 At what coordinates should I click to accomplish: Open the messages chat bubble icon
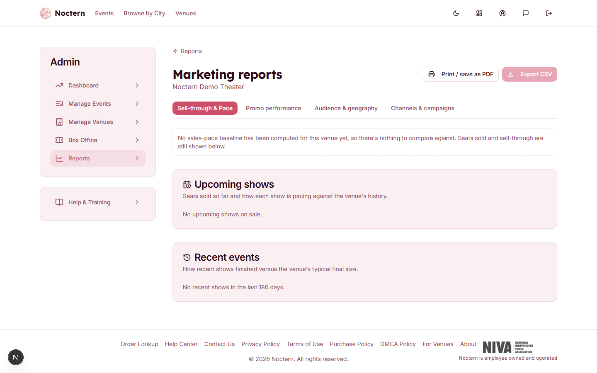(526, 13)
